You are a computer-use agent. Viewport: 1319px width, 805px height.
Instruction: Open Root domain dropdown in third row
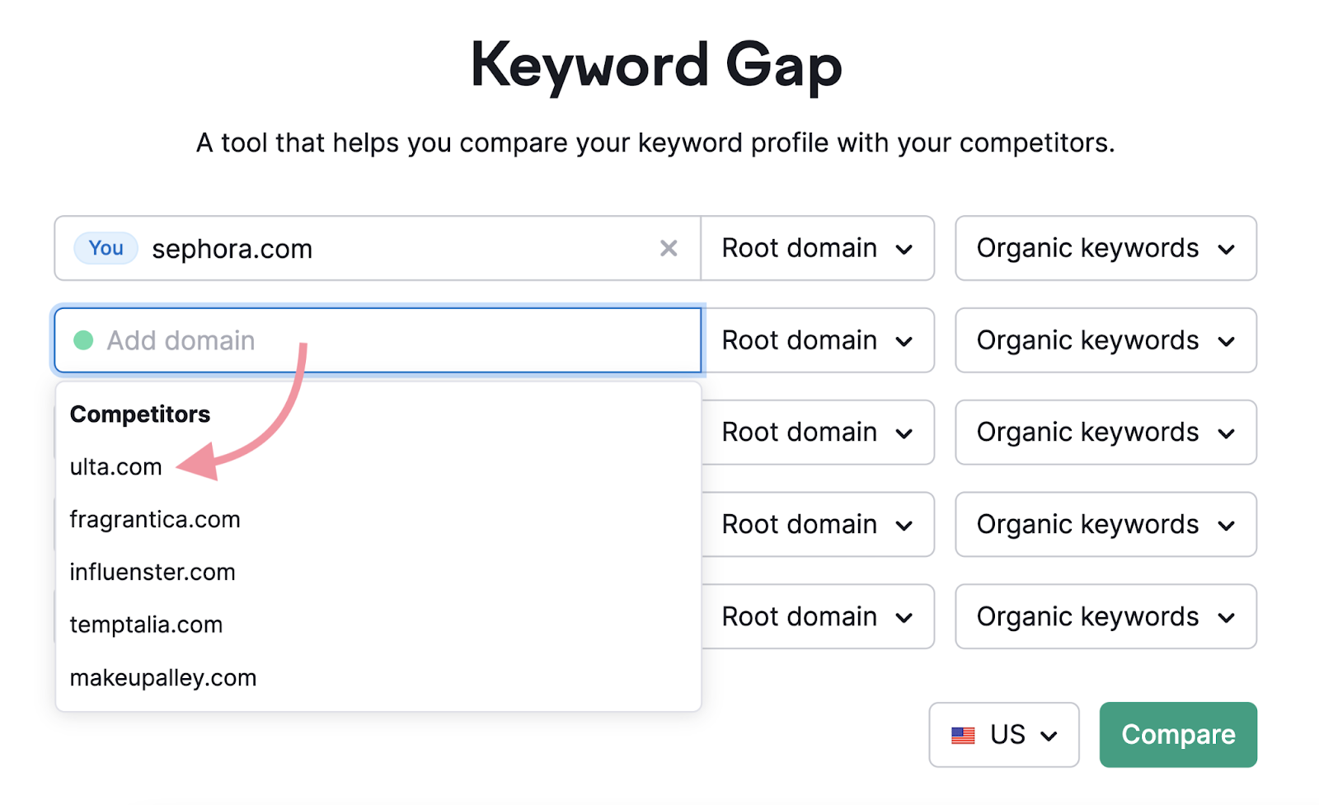coord(817,433)
